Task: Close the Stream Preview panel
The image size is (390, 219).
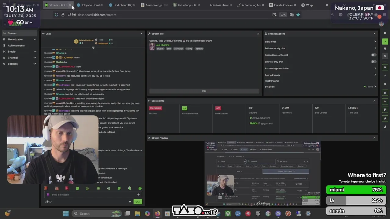Action: (x=374, y=138)
